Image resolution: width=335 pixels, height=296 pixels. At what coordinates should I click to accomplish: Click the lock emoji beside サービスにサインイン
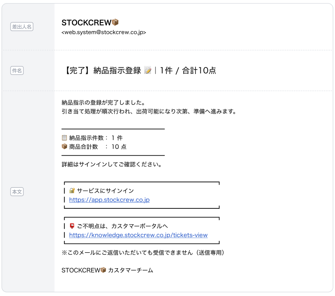(x=72, y=191)
